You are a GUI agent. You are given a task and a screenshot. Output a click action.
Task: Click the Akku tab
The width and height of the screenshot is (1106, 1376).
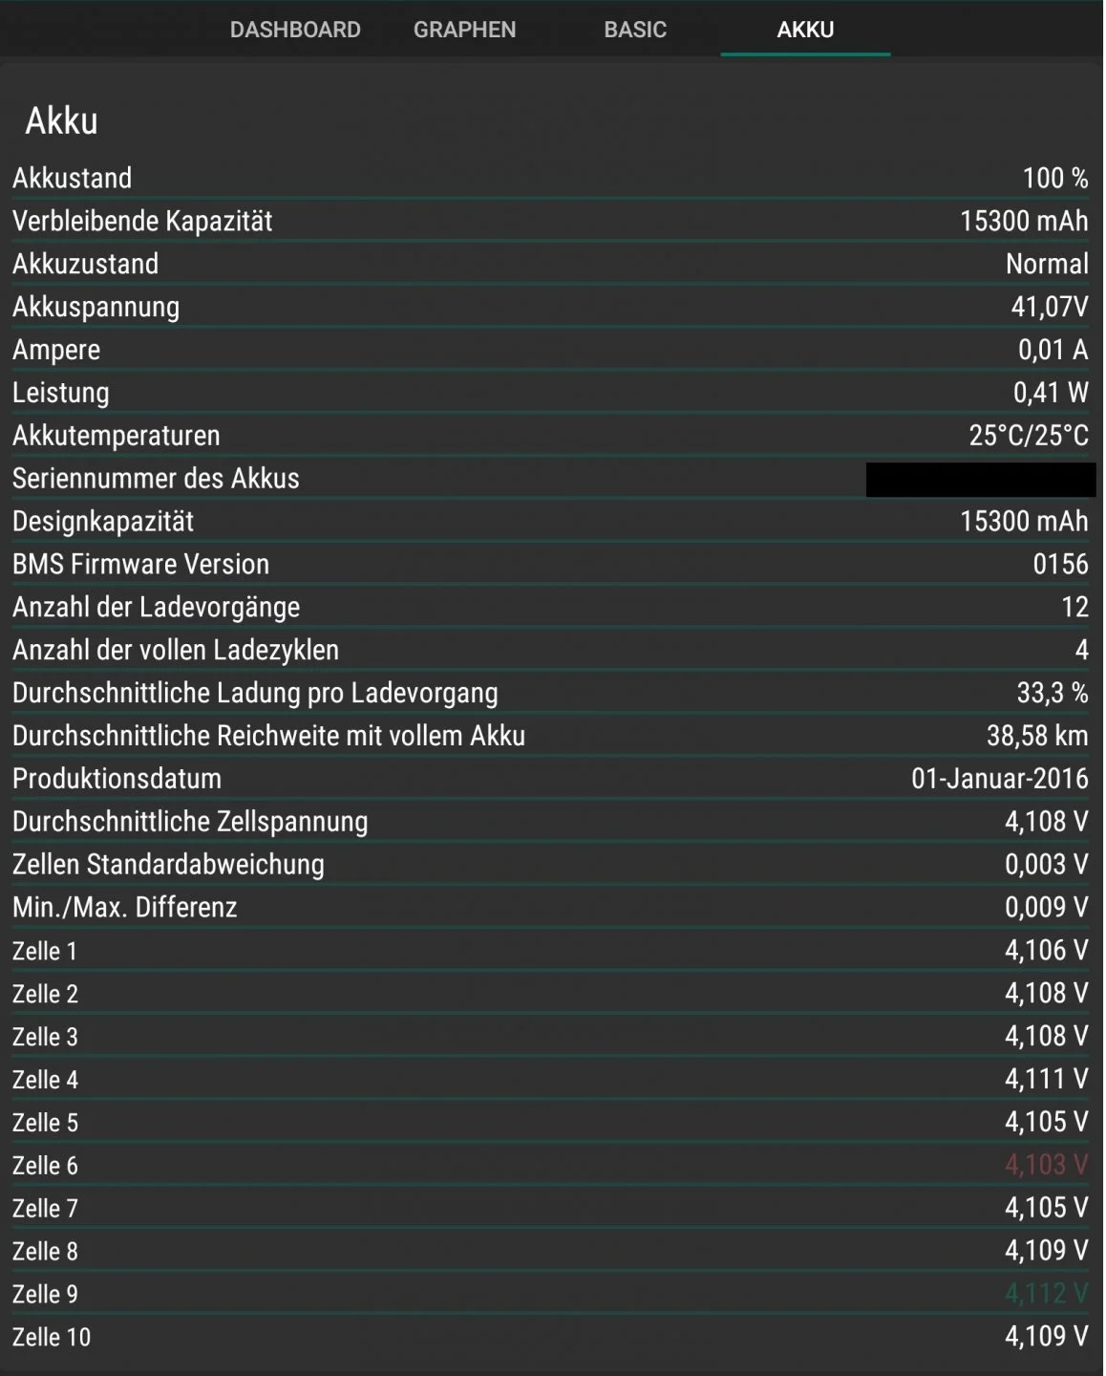pos(805,30)
